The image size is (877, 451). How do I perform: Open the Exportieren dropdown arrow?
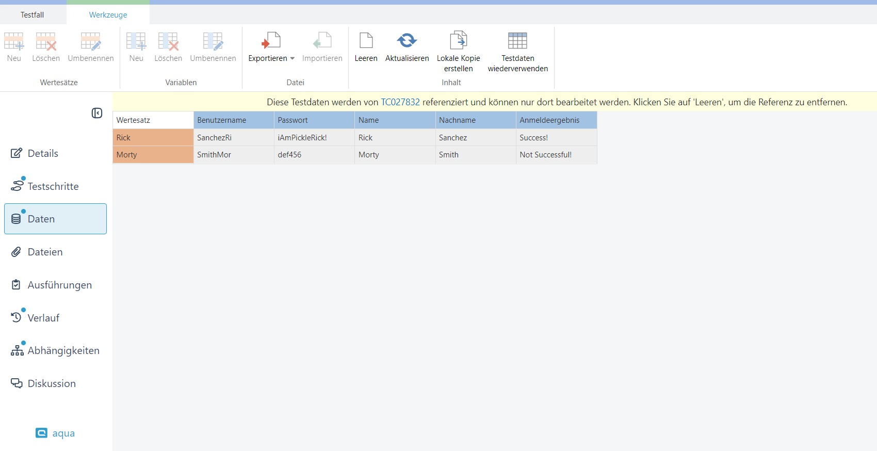tap(293, 59)
